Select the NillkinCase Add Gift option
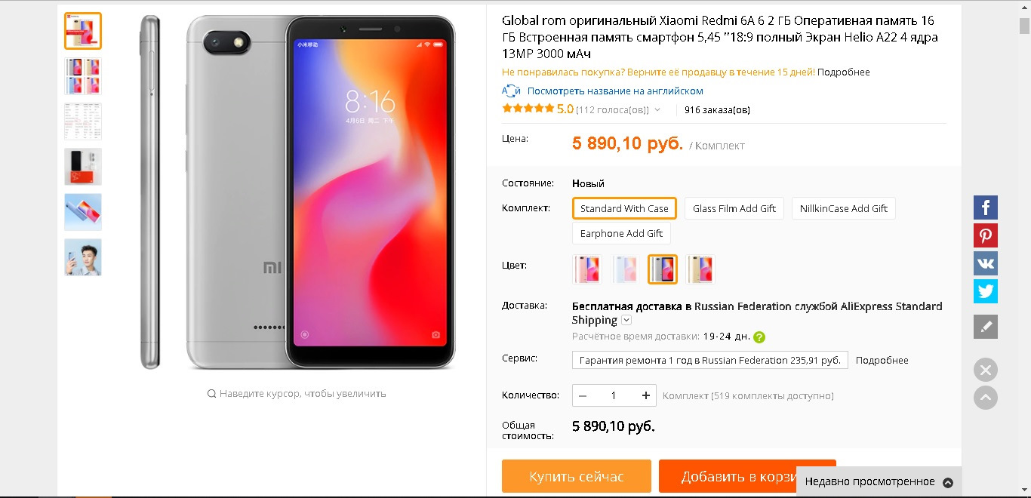The image size is (1031, 498). (844, 208)
